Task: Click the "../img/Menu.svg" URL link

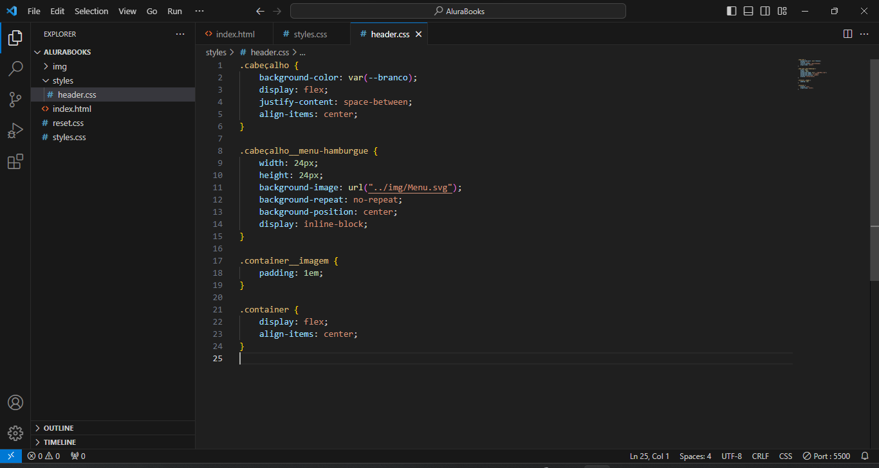Action: pos(412,187)
